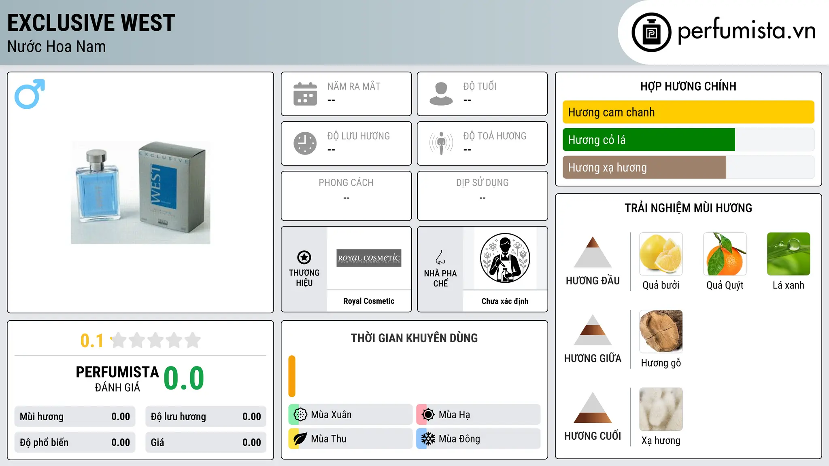This screenshot has height=466, width=829.
Task: Click the green 0.0 Perfumista score
Action: [x=184, y=378]
